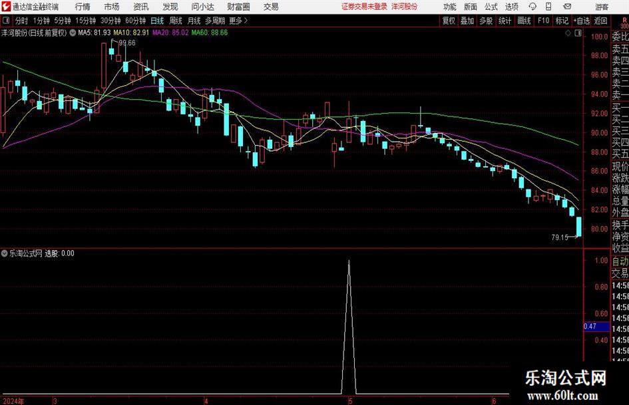Switch to 分时 chart

tap(21, 21)
